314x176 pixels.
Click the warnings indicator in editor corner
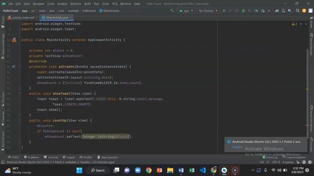pyautogui.click(x=294, y=24)
